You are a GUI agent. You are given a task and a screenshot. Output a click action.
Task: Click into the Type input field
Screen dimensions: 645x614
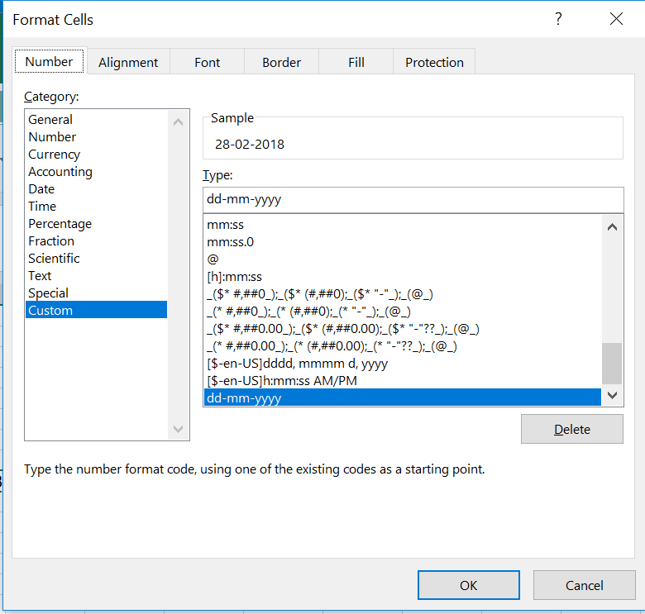413,200
